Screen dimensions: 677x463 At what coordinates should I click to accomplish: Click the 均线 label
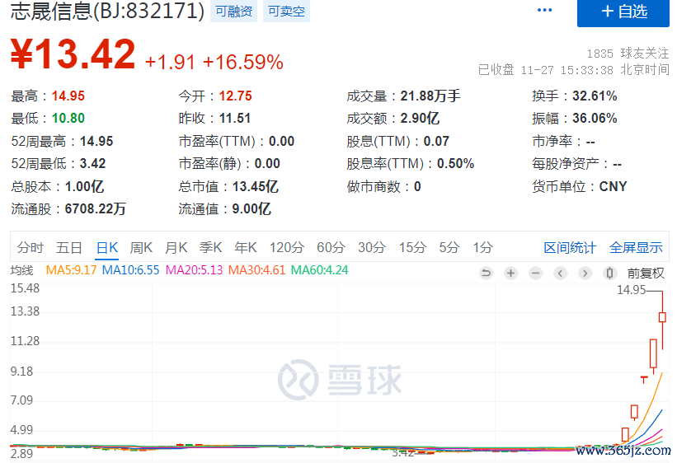21,270
